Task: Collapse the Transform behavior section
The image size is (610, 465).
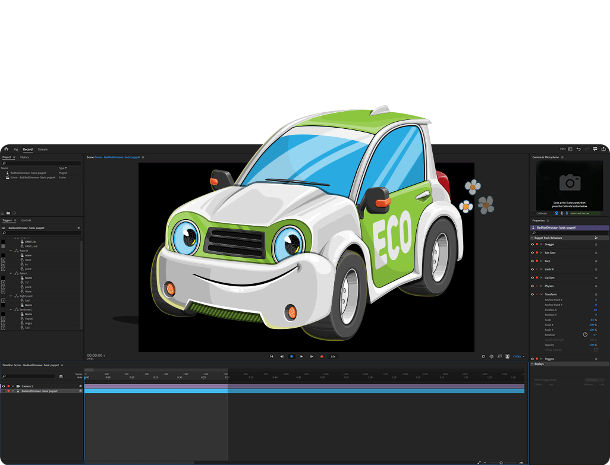Action: click(541, 295)
